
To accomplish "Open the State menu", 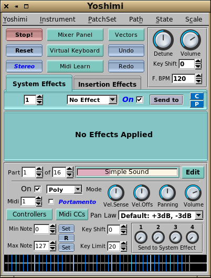I will (x=164, y=19).
